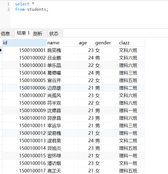The width and height of the screenshot is (168, 174).
Task: Select the id cell 1500100002
Action: coord(24,58)
